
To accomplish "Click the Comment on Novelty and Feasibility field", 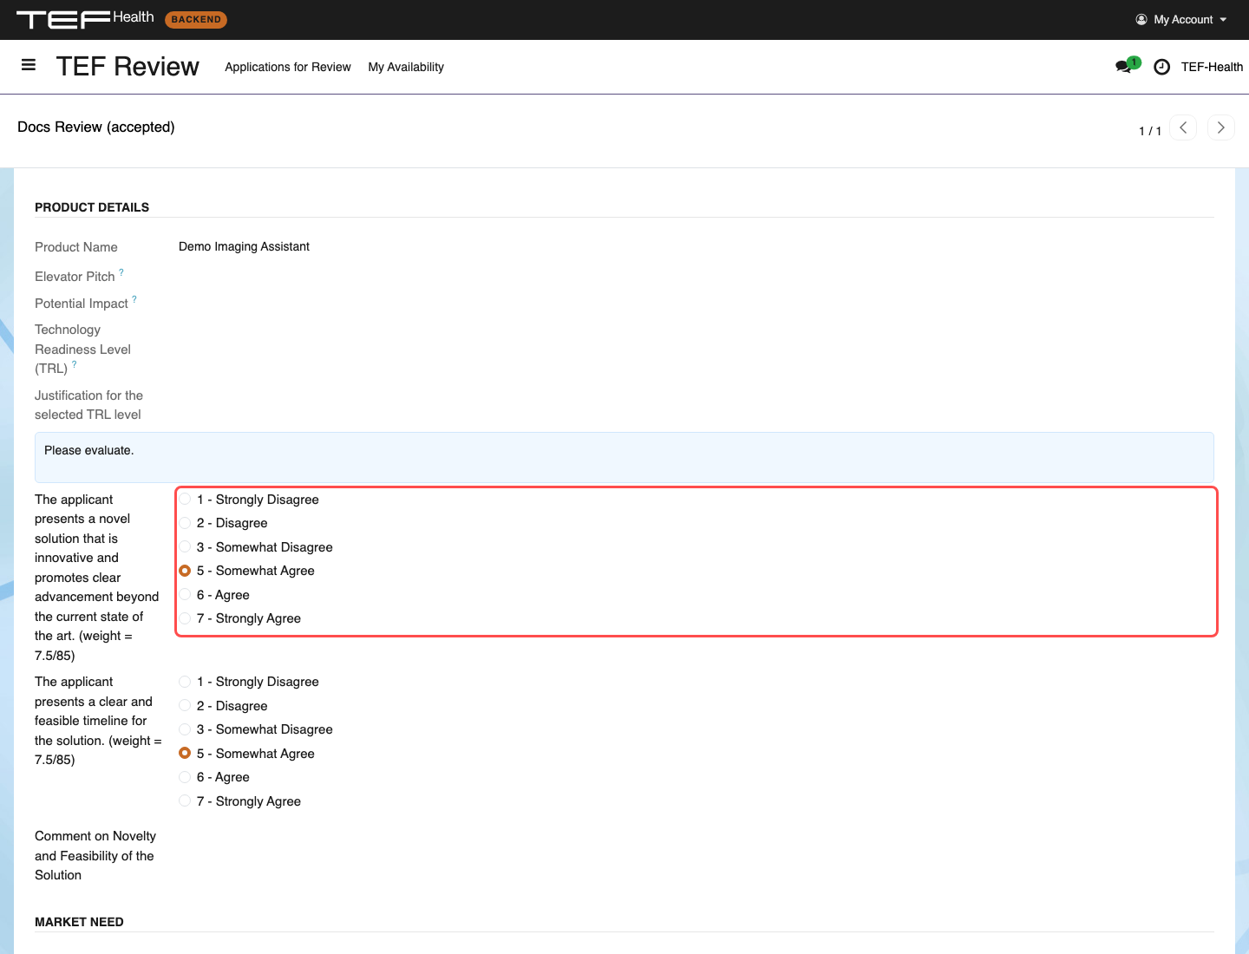I will pyautogui.click(x=696, y=855).
